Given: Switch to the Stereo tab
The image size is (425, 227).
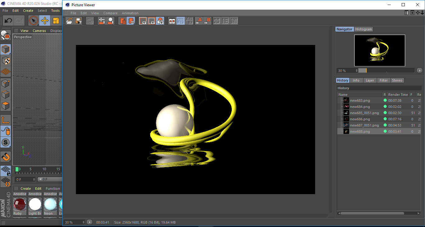Looking at the screenshot, I should (397, 80).
